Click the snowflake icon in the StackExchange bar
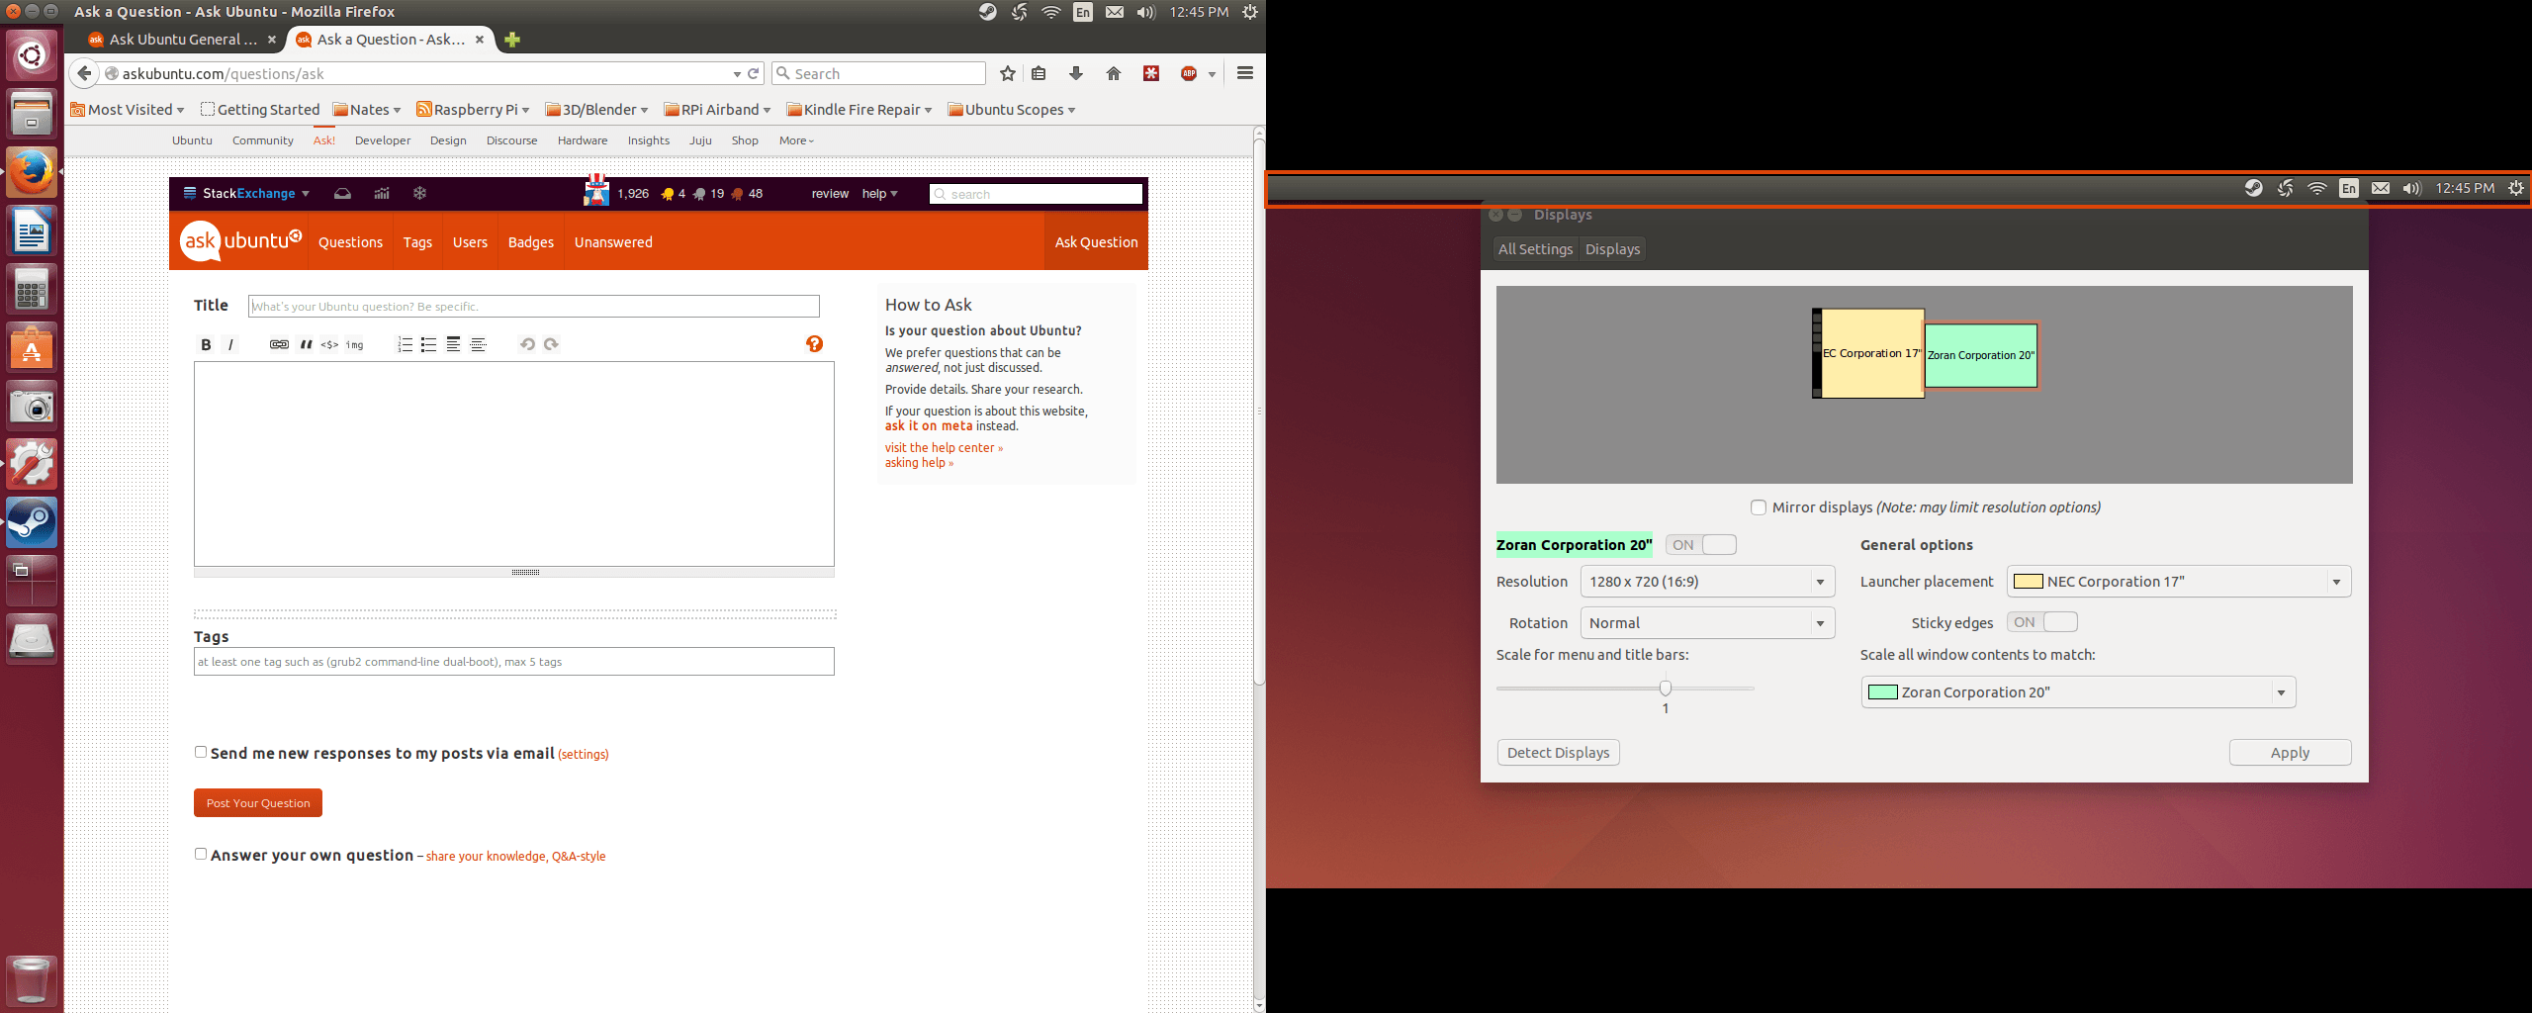 (x=419, y=193)
